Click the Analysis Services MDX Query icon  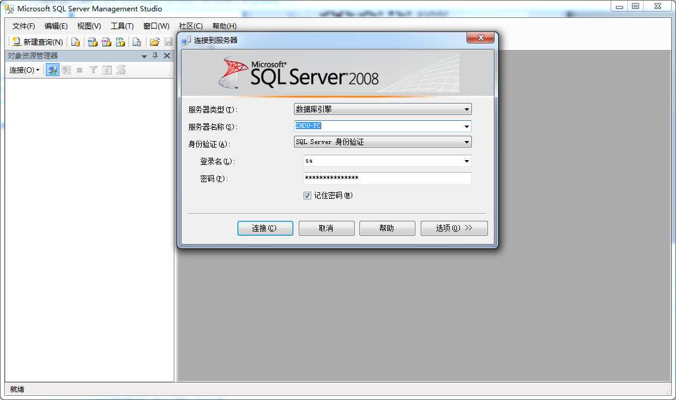92,42
